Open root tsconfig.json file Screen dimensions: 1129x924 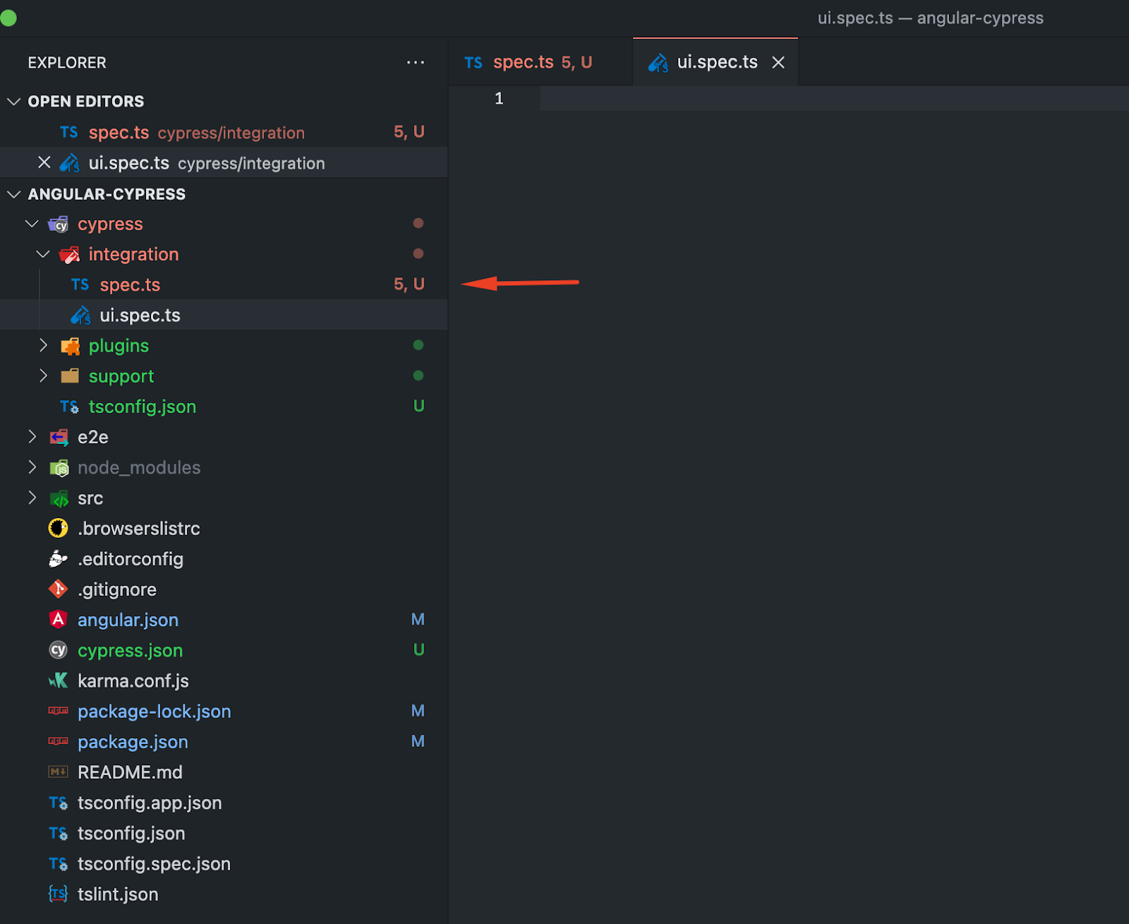pyautogui.click(x=224, y=833)
